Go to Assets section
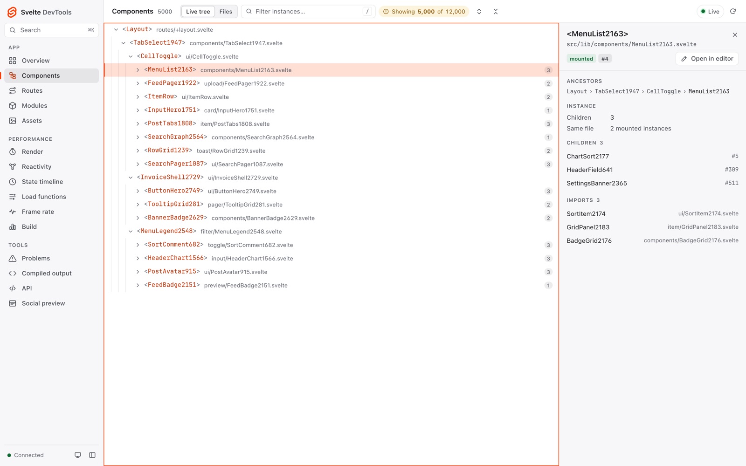 (x=52, y=121)
